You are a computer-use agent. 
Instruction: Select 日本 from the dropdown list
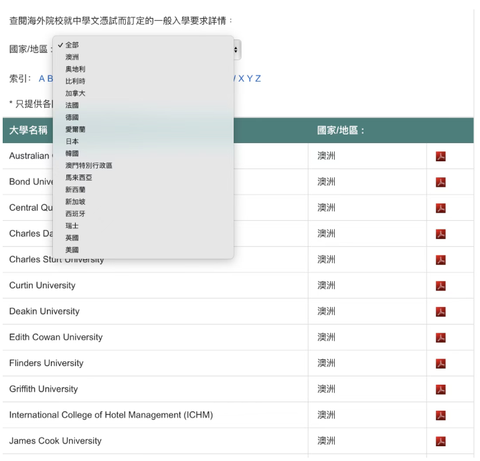click(x=72, y=141)
